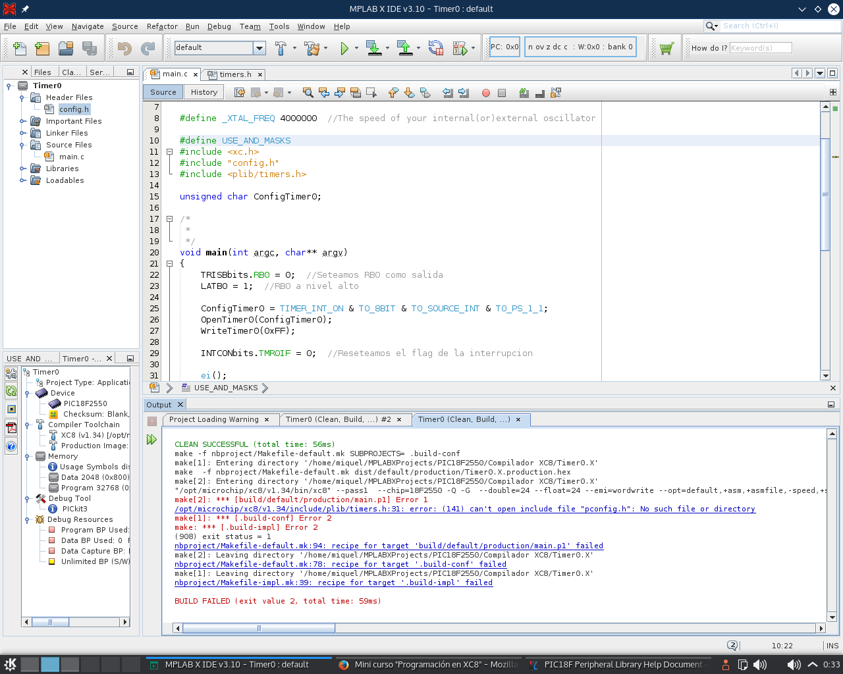Open the PDF datasheet icon in dashboard
This screenshot has height=674, width=843.
[11, 428]
